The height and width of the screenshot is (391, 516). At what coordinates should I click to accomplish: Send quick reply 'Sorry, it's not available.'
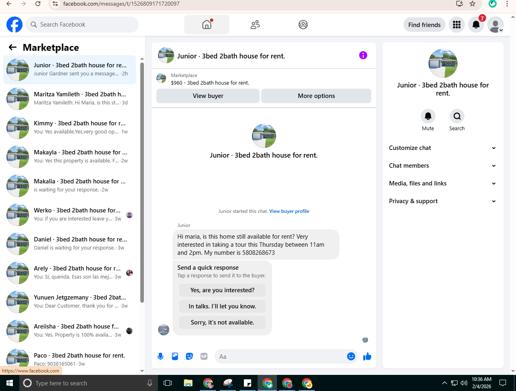[223, 322]
